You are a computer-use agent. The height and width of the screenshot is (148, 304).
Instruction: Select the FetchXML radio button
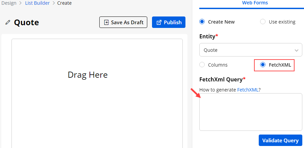(263, 65)
